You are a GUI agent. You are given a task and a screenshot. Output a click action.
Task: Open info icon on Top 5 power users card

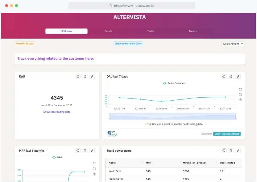[x=224, y=150]
